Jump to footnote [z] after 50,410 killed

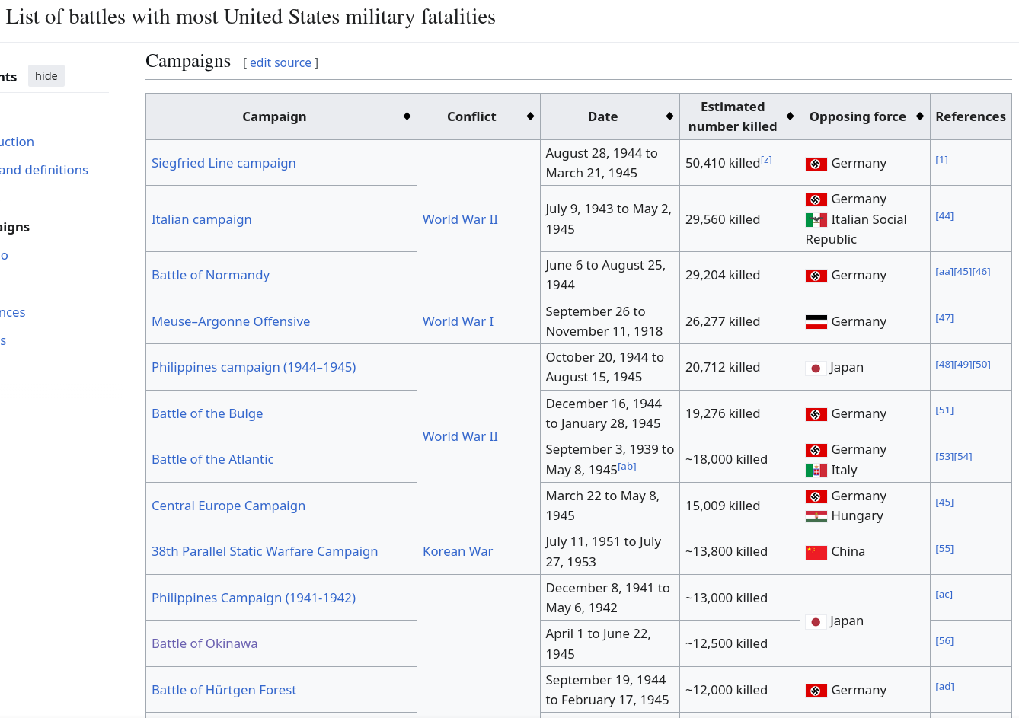pos(766,160)
